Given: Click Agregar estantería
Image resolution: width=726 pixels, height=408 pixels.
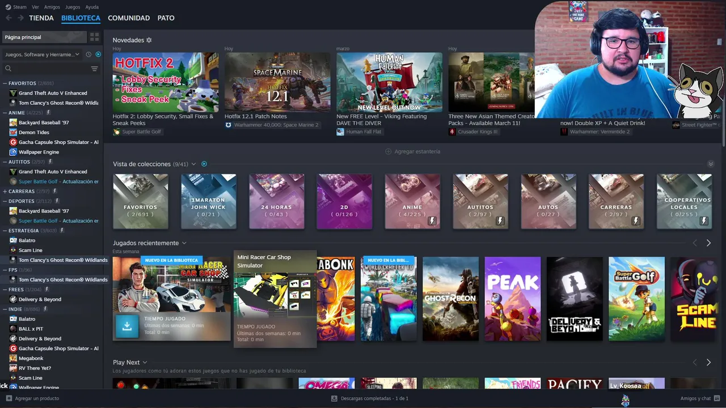Looking at the screenshot, I should click(x=412, y=152).
